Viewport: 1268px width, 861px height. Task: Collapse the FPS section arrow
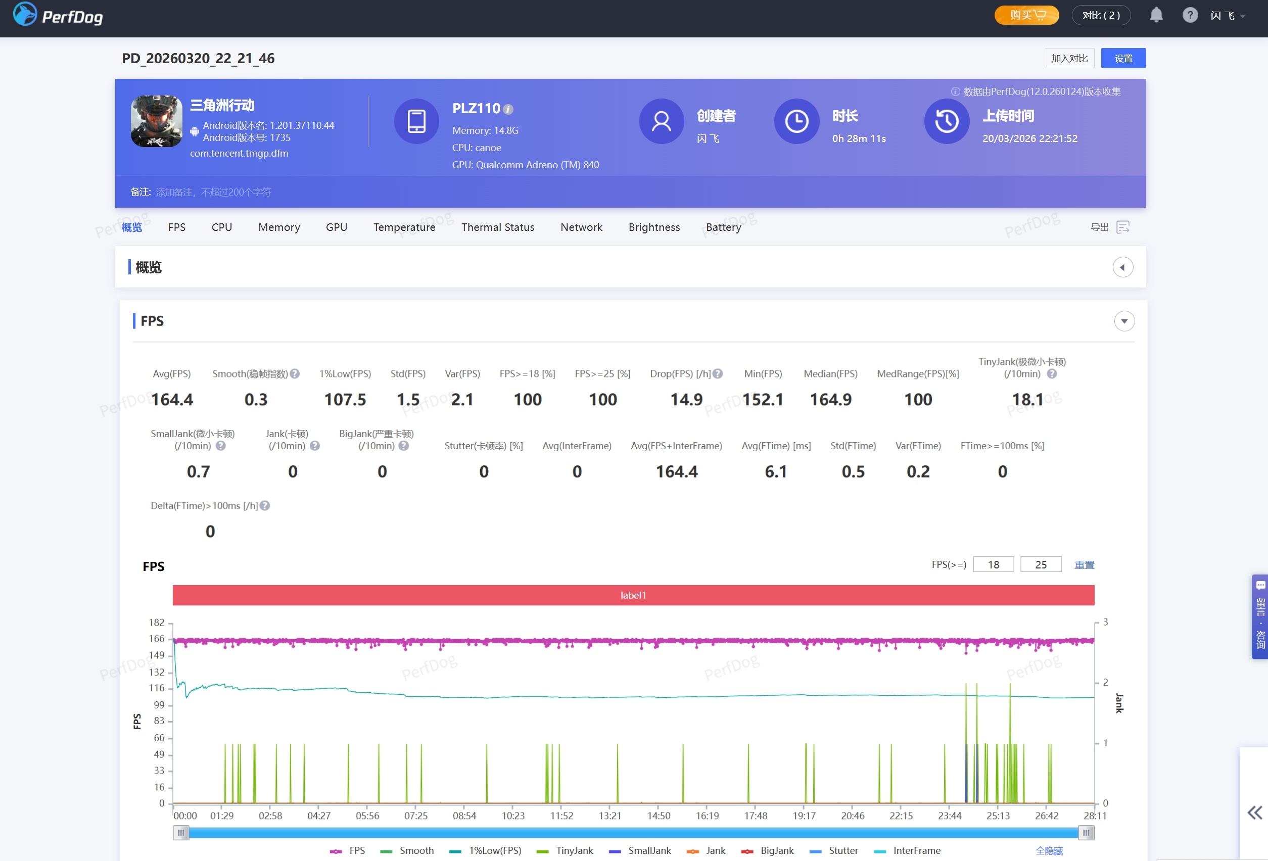click(1124, 321)
